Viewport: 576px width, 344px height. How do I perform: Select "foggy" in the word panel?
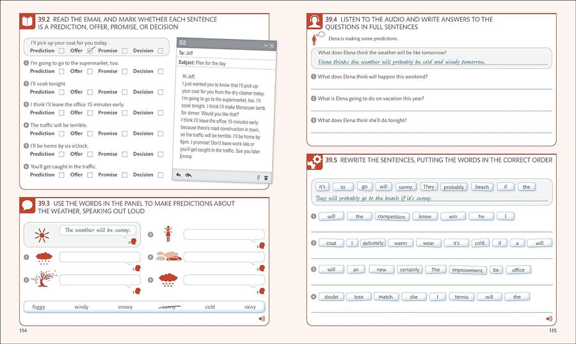[x=38, y=306]
